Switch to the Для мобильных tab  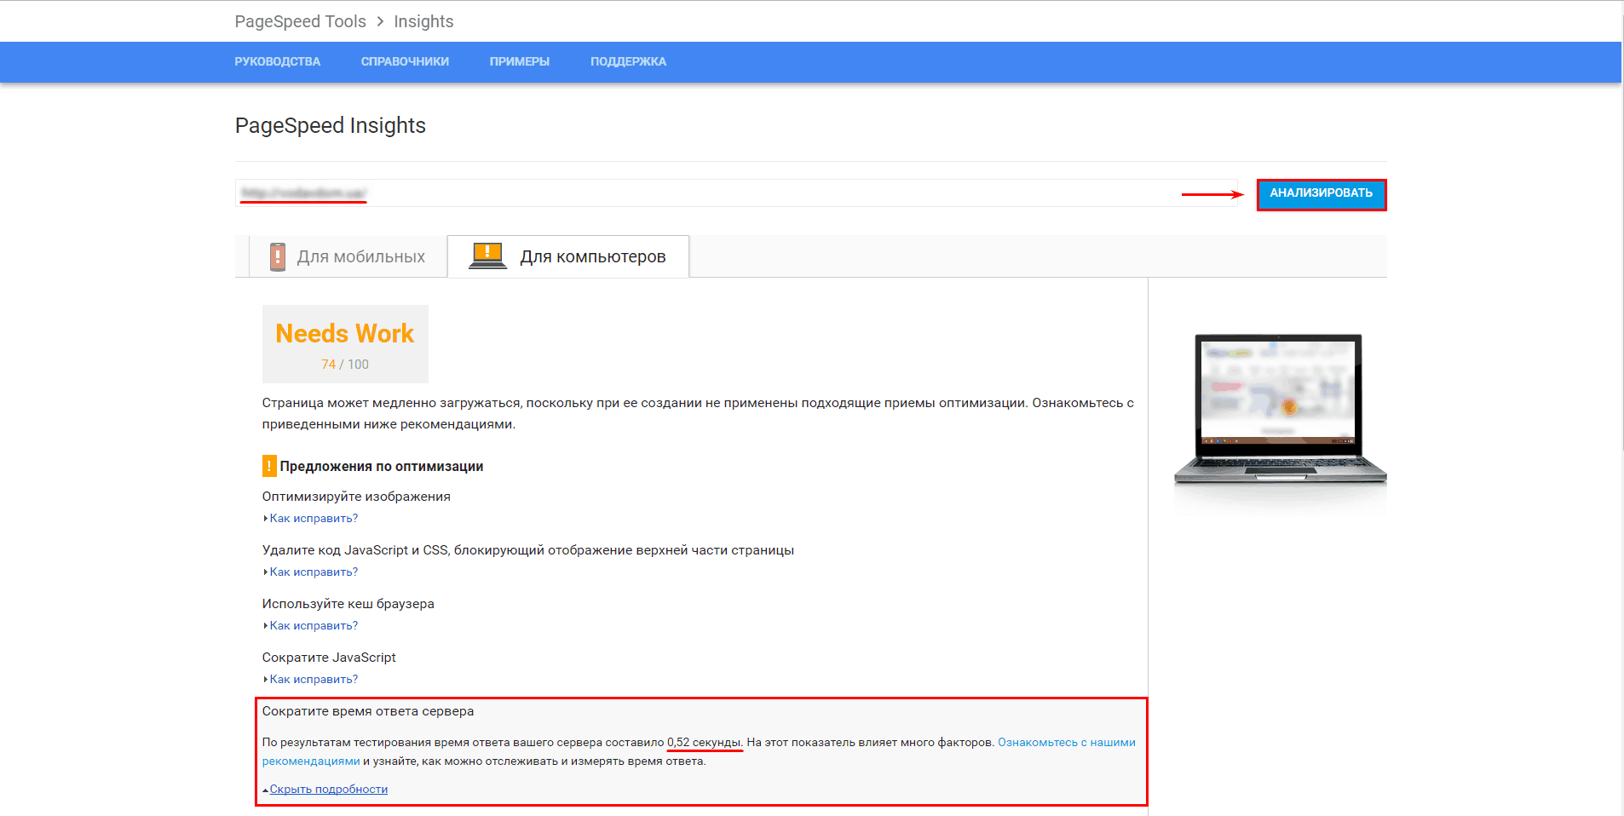pyautogui.click(x=348, y=256)
